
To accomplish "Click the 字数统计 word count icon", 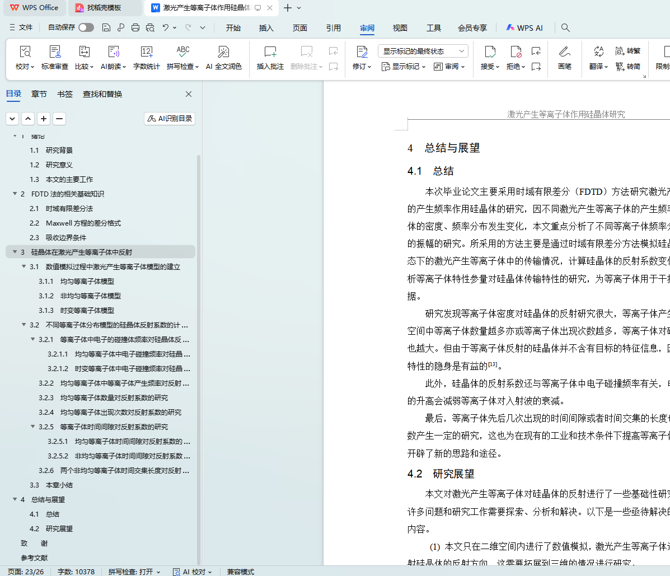I will coord(146,52).
